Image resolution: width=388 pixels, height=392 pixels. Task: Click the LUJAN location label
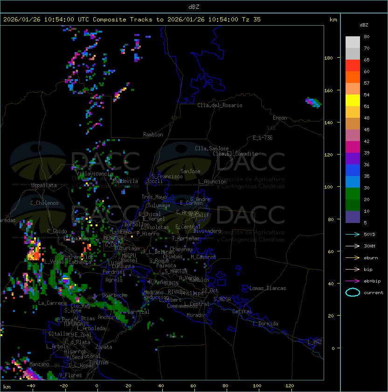tap(115, 264)
